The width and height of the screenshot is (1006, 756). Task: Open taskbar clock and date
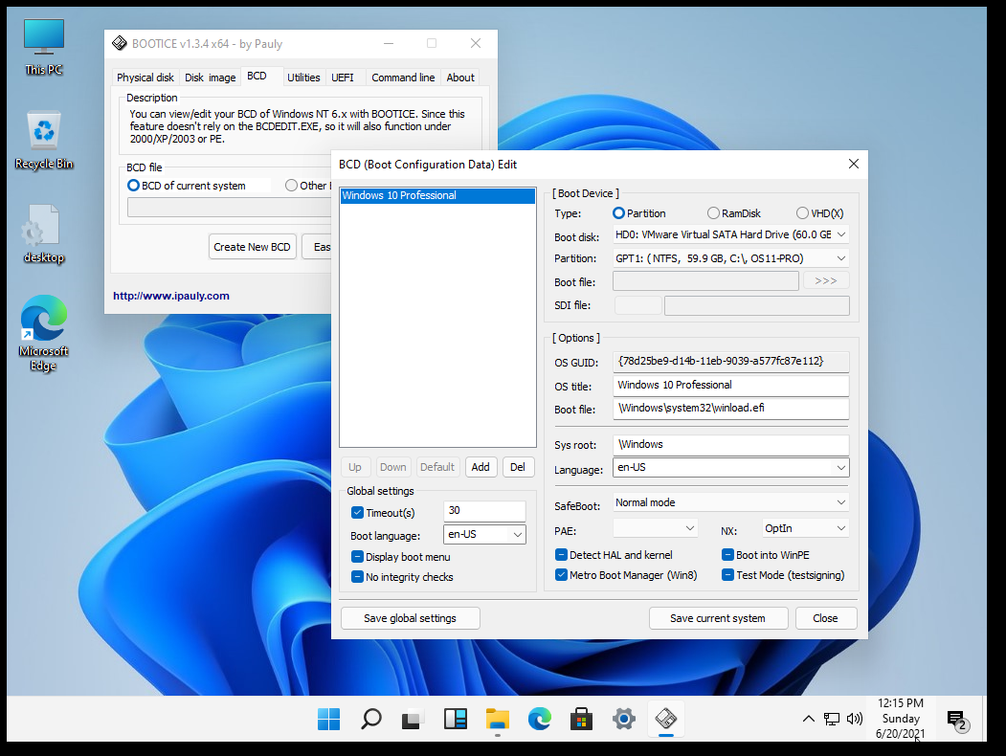(x=900, y=719)
